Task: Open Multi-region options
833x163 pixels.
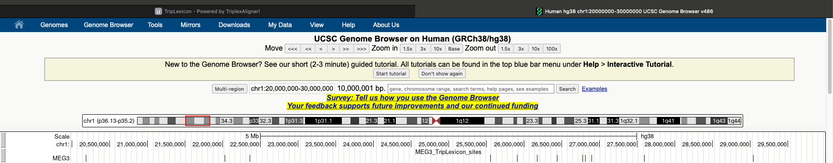Action: [229, 89]
